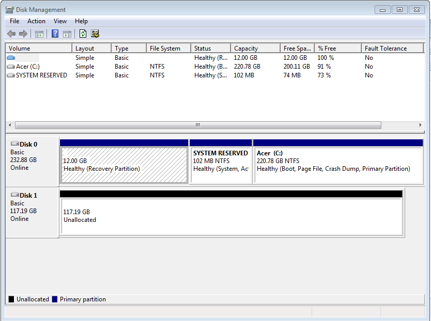Click '117.19 GB' under Disk 1 label
This screenshot has width=431, height=321.
click(23, 211)
